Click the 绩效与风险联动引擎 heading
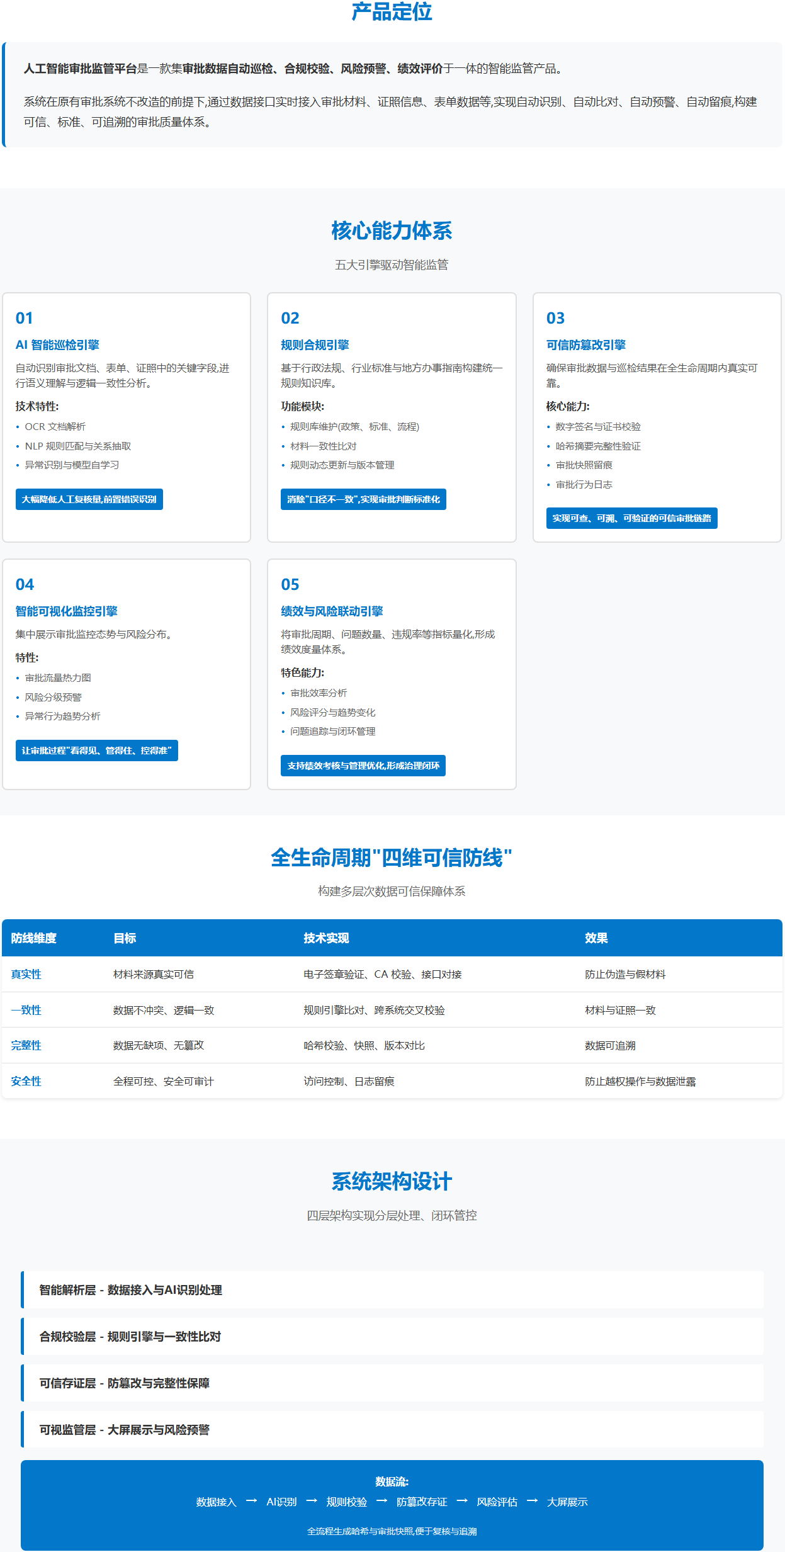 (x=332, y=611)
